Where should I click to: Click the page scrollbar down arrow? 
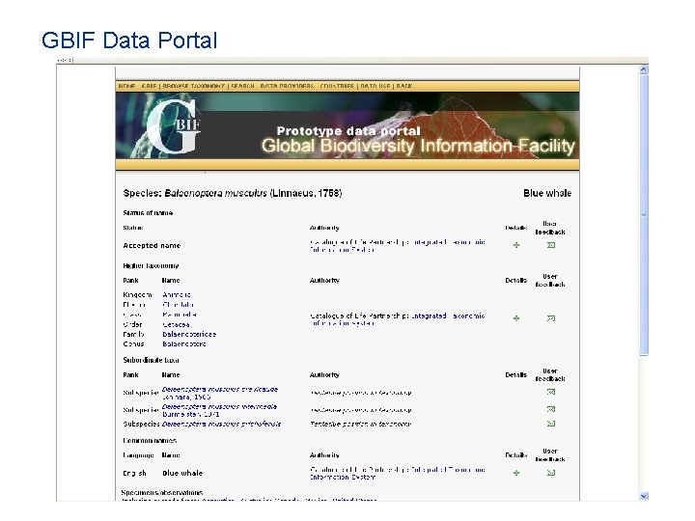pyautogui.click(x=644, y=496)
